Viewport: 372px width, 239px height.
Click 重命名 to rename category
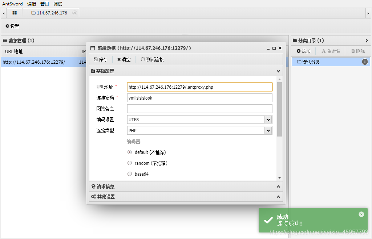[331, 51]
